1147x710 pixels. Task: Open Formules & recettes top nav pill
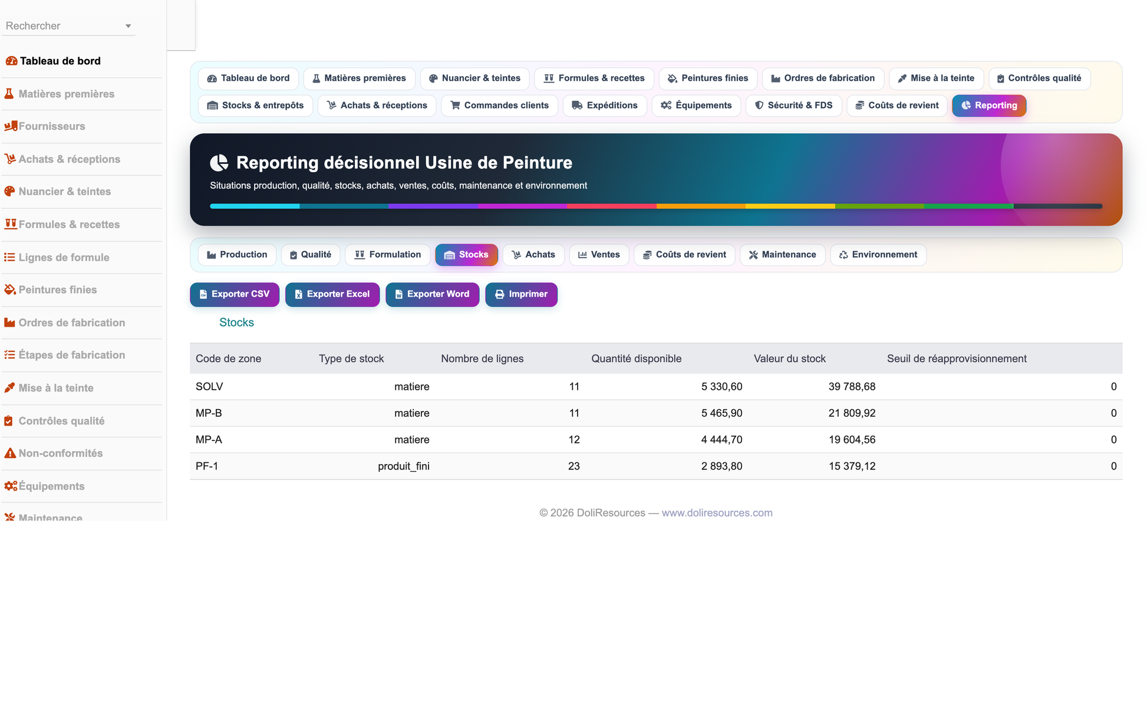click(x=594, y=78)
